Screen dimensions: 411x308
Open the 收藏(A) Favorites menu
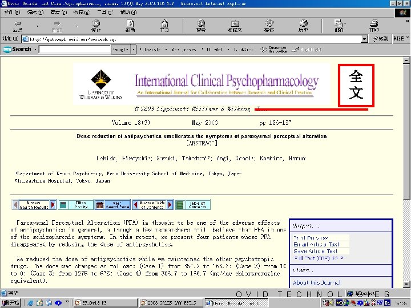click(x=82, y=13)
